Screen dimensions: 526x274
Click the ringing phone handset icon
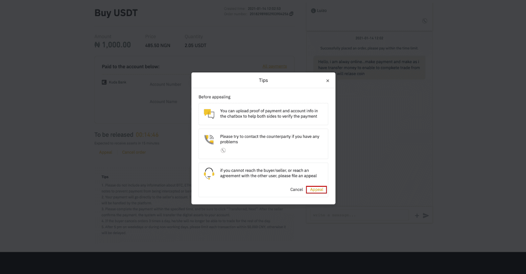point(209,139)
